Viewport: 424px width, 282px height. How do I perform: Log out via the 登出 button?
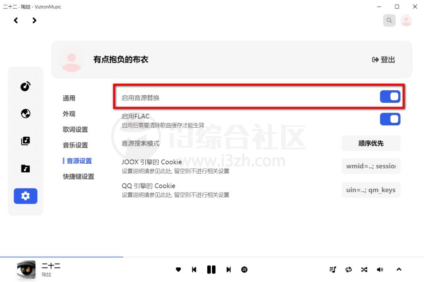coord(383,60)
